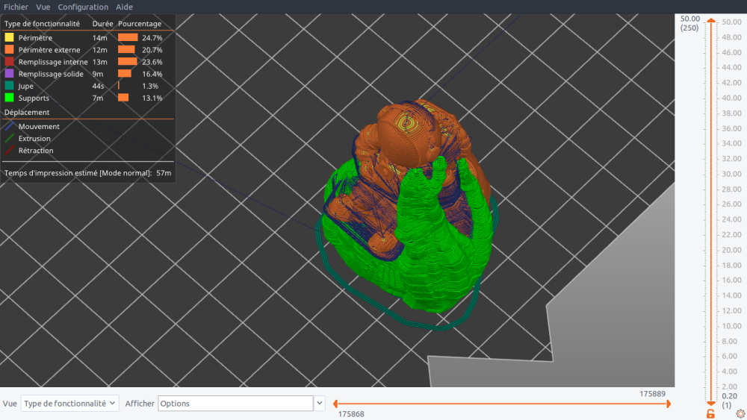
Task: Click the orange Périmètre externe swatch
Action: 9,49
